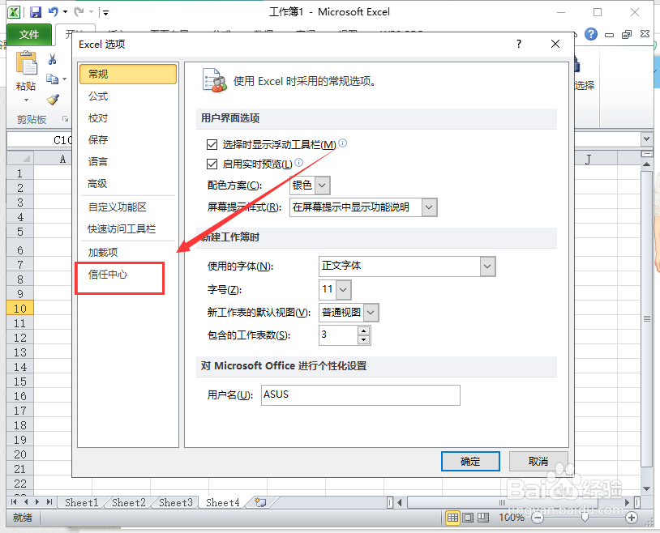
Task: Click the dialog's ? help button
Action: tap(519, 44)
